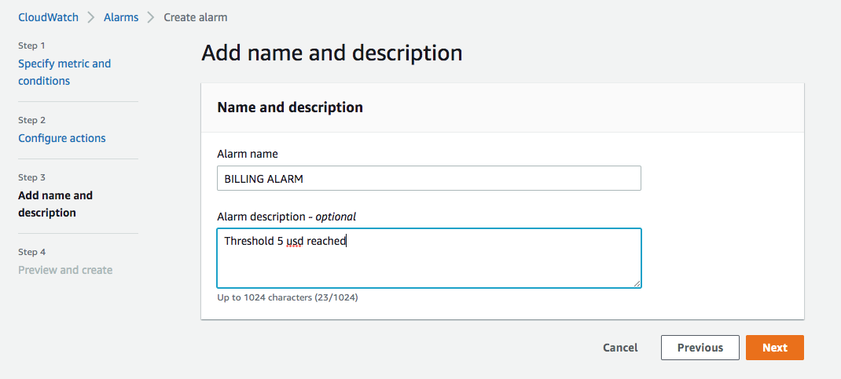Image resolution: width=841 pixels, height=379 pixels.
Task: Focus the Alarm name input field
Action: pyautogui.click(x=428, y=178)
